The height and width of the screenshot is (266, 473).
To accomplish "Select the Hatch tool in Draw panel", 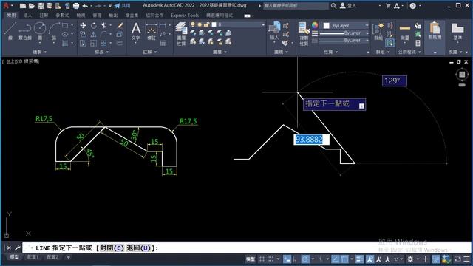I will pos(65,43).
